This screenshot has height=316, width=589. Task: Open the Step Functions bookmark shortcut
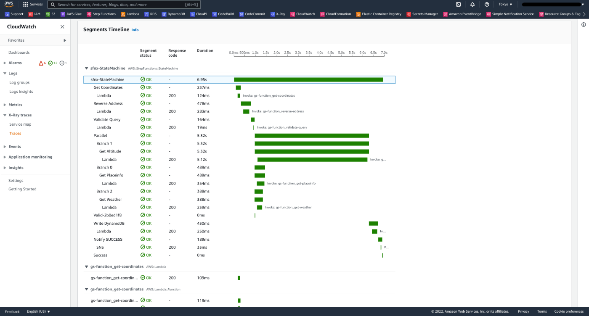point(101,14)
